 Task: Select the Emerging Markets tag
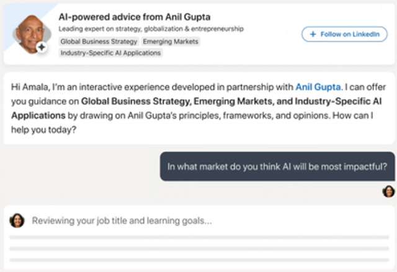click(171, 42)
